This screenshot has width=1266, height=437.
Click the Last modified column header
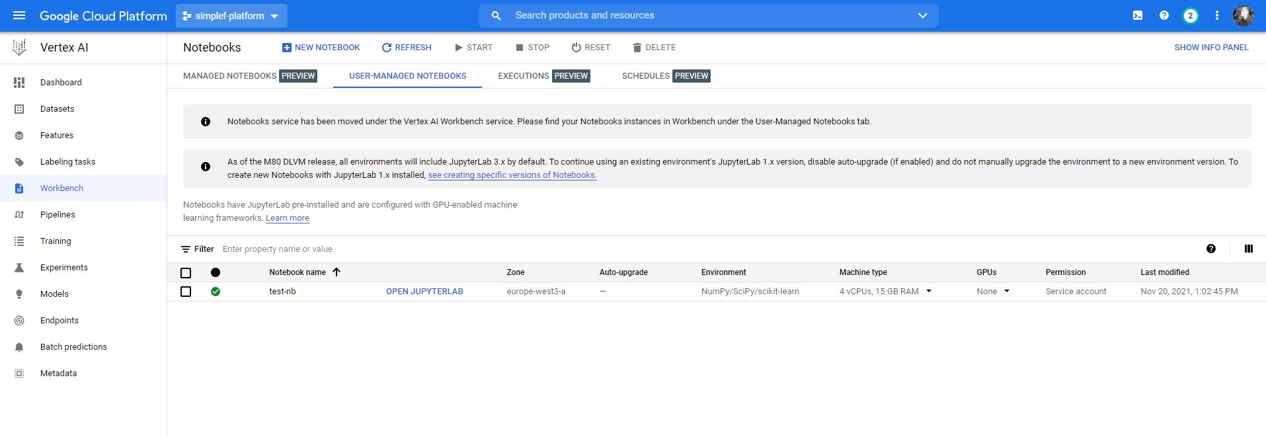pyautogui.click(x=1165, y=272)
